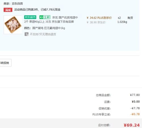Viewport: 142px width, 128px height.
Task: Click the green 京东超市 badge
Action: 30,17
